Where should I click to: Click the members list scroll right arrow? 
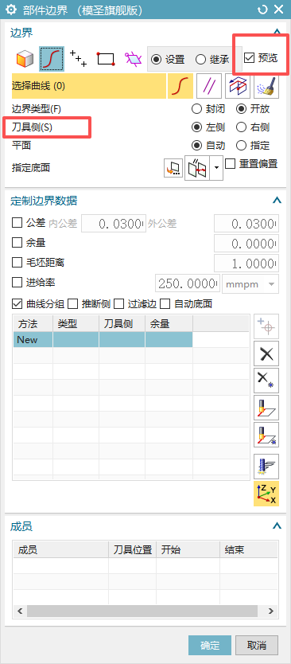[x=271, y=611]
